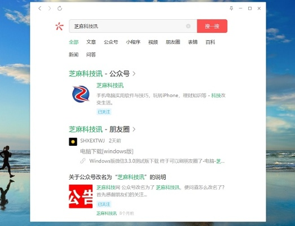The height and width of the screenshot is (226, 295).
Task: Expand the 朋友圈 section chevron
Action: 134,129
